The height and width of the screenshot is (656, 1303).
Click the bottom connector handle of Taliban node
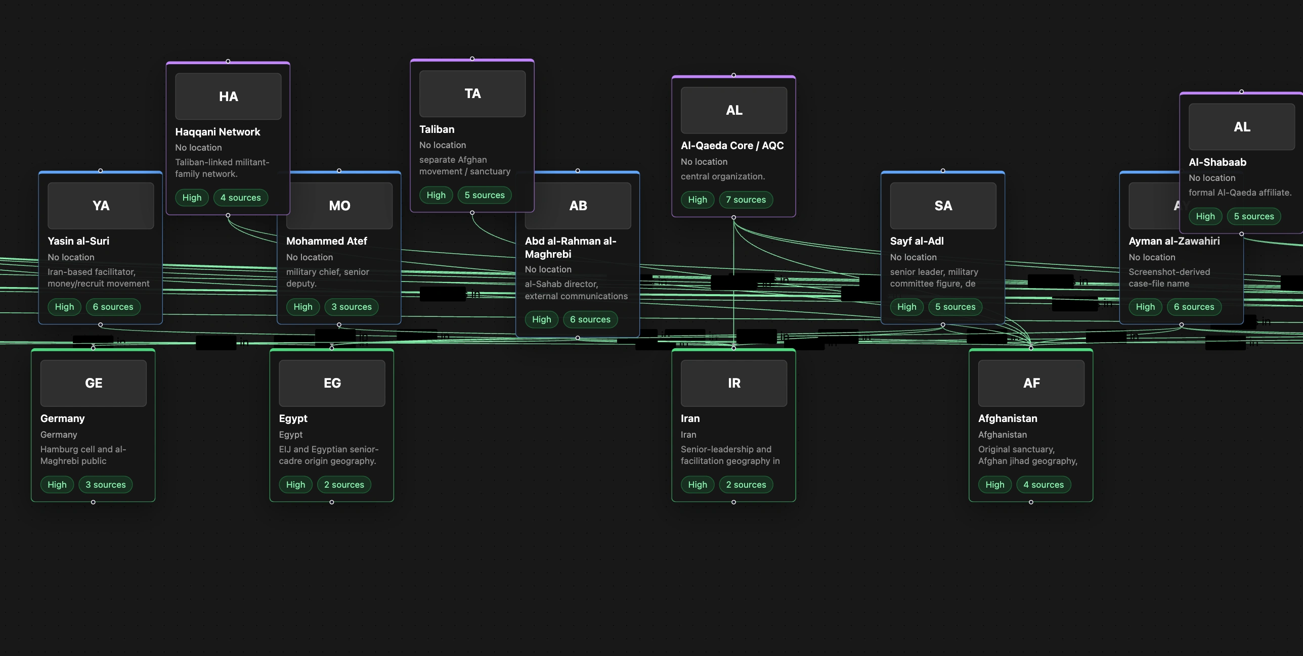pyautogui.click(x=472, y=213)
